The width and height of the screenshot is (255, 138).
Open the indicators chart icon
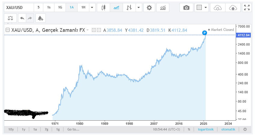pyautogui.click(x=163, y=8)
